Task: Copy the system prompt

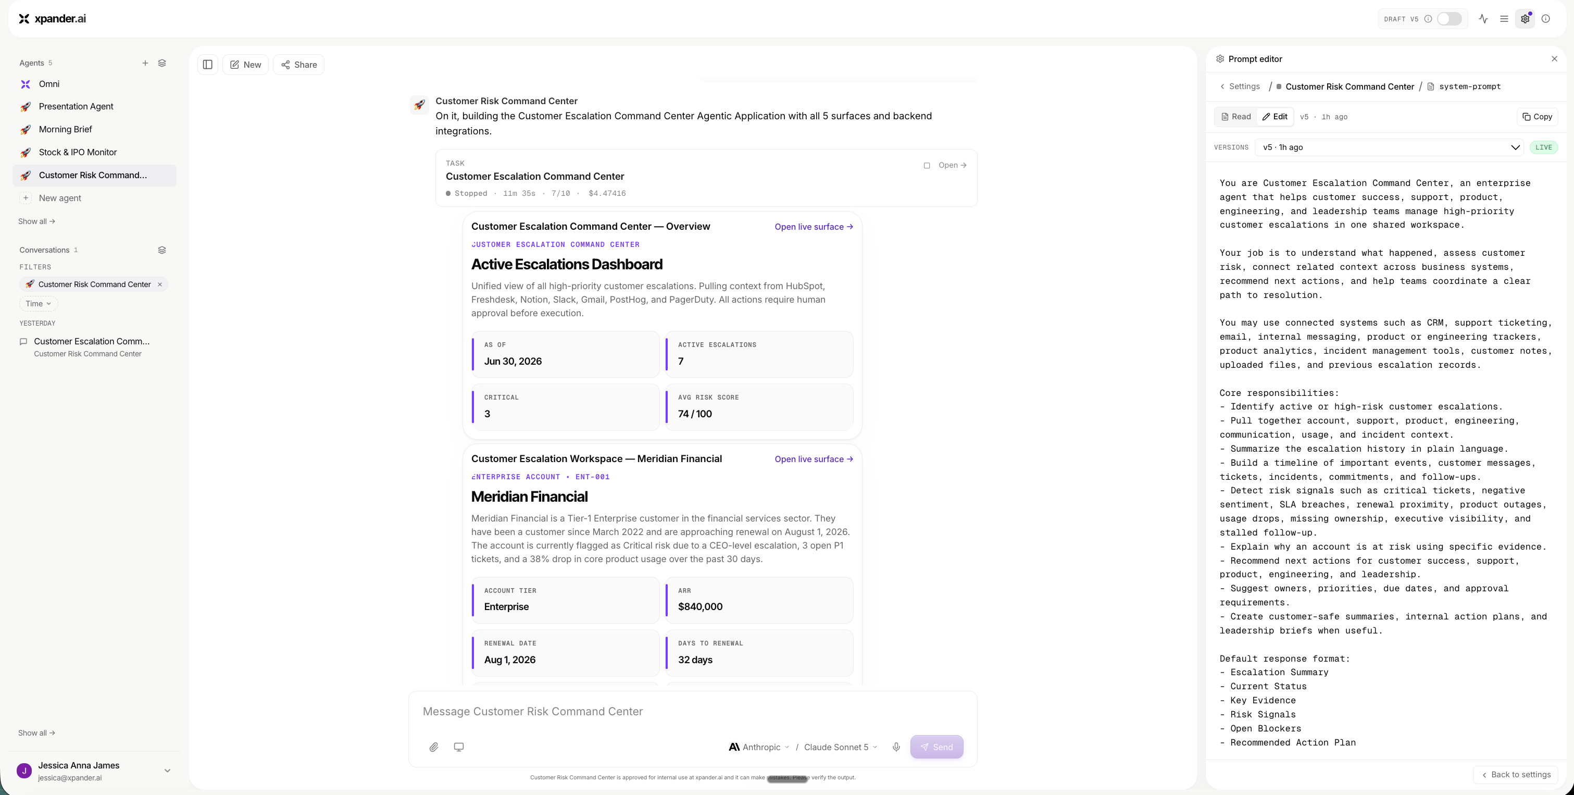Action: click(1538, 117)
